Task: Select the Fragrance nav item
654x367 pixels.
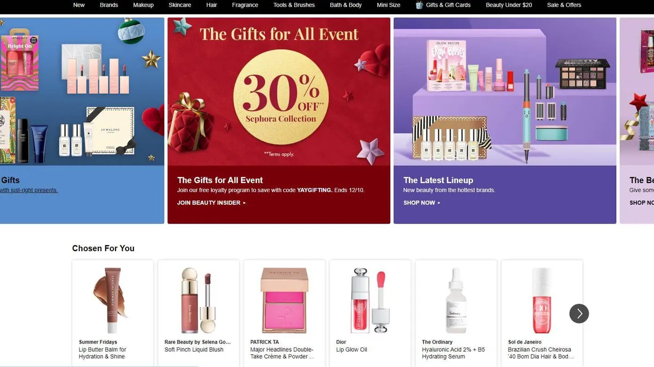Action: click(x=245, y=5)
